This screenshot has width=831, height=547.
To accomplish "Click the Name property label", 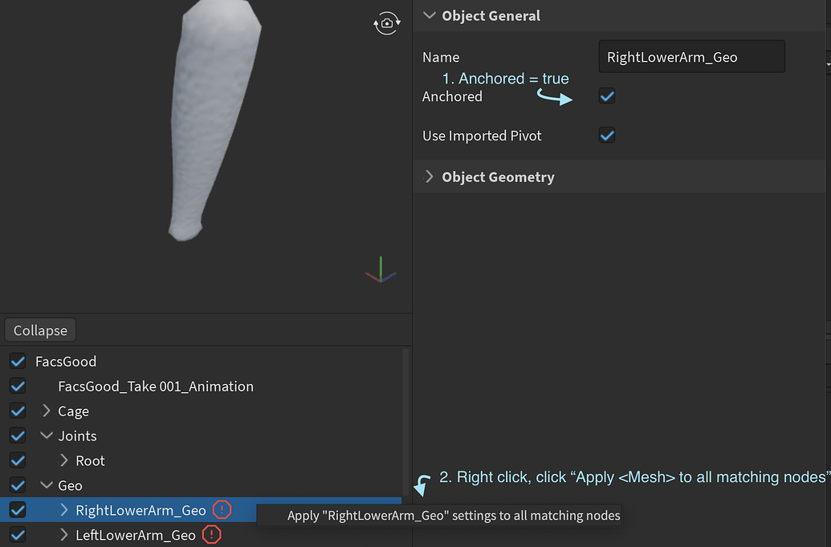I will coord(441,57).
